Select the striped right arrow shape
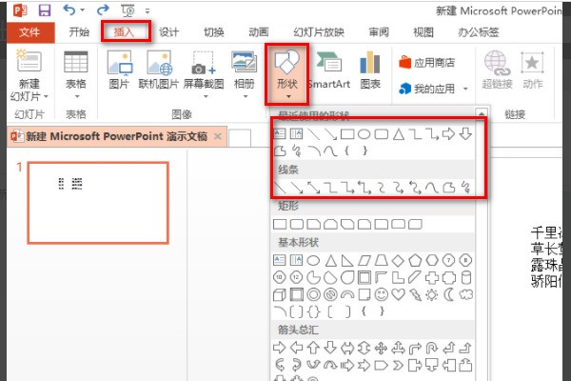The width and height of the screenshot is (571, 381). [347, 365]
